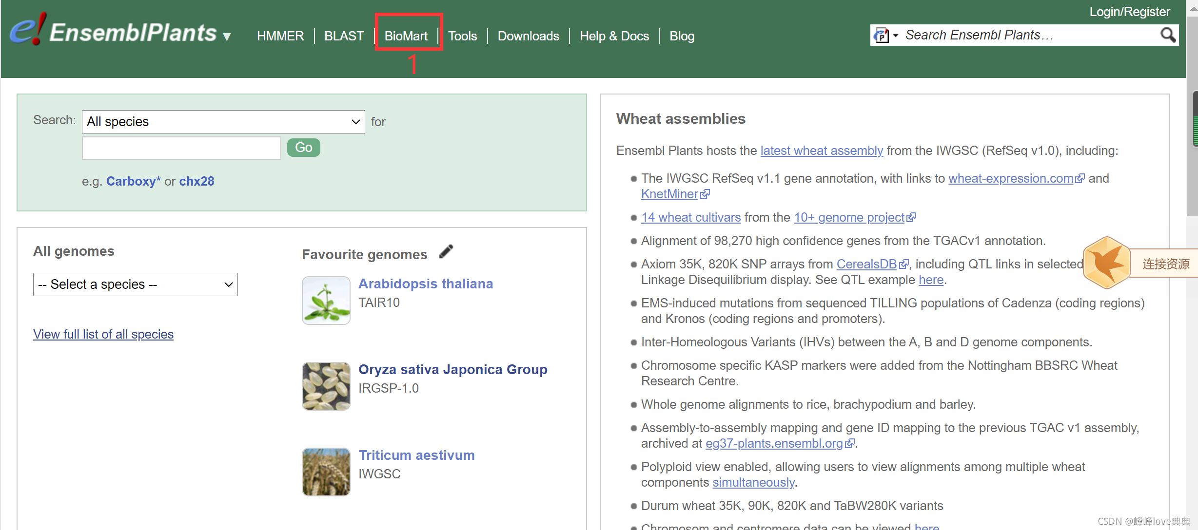Click the Arabidopsis thaliana plant thumbnail
The image size is (1198, 530).
[326, 301]
